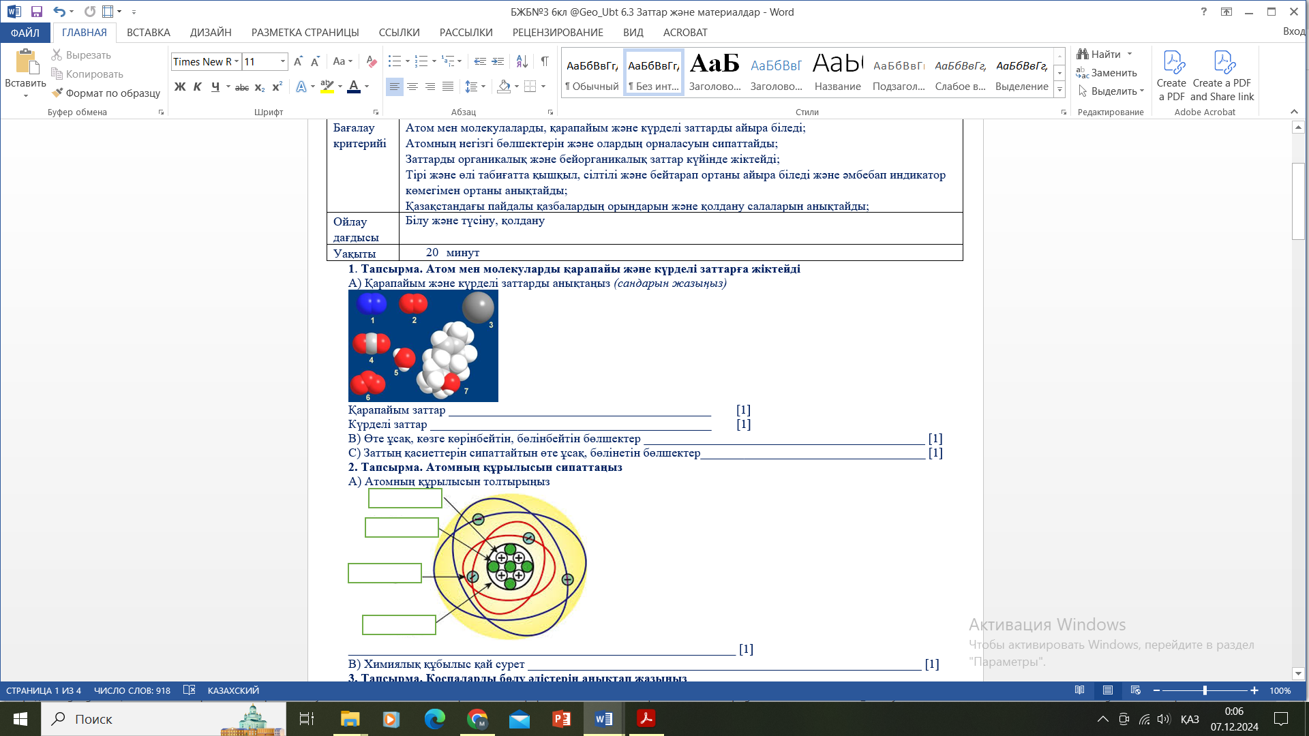Click the Increase Indent icon

coord(498,61)
